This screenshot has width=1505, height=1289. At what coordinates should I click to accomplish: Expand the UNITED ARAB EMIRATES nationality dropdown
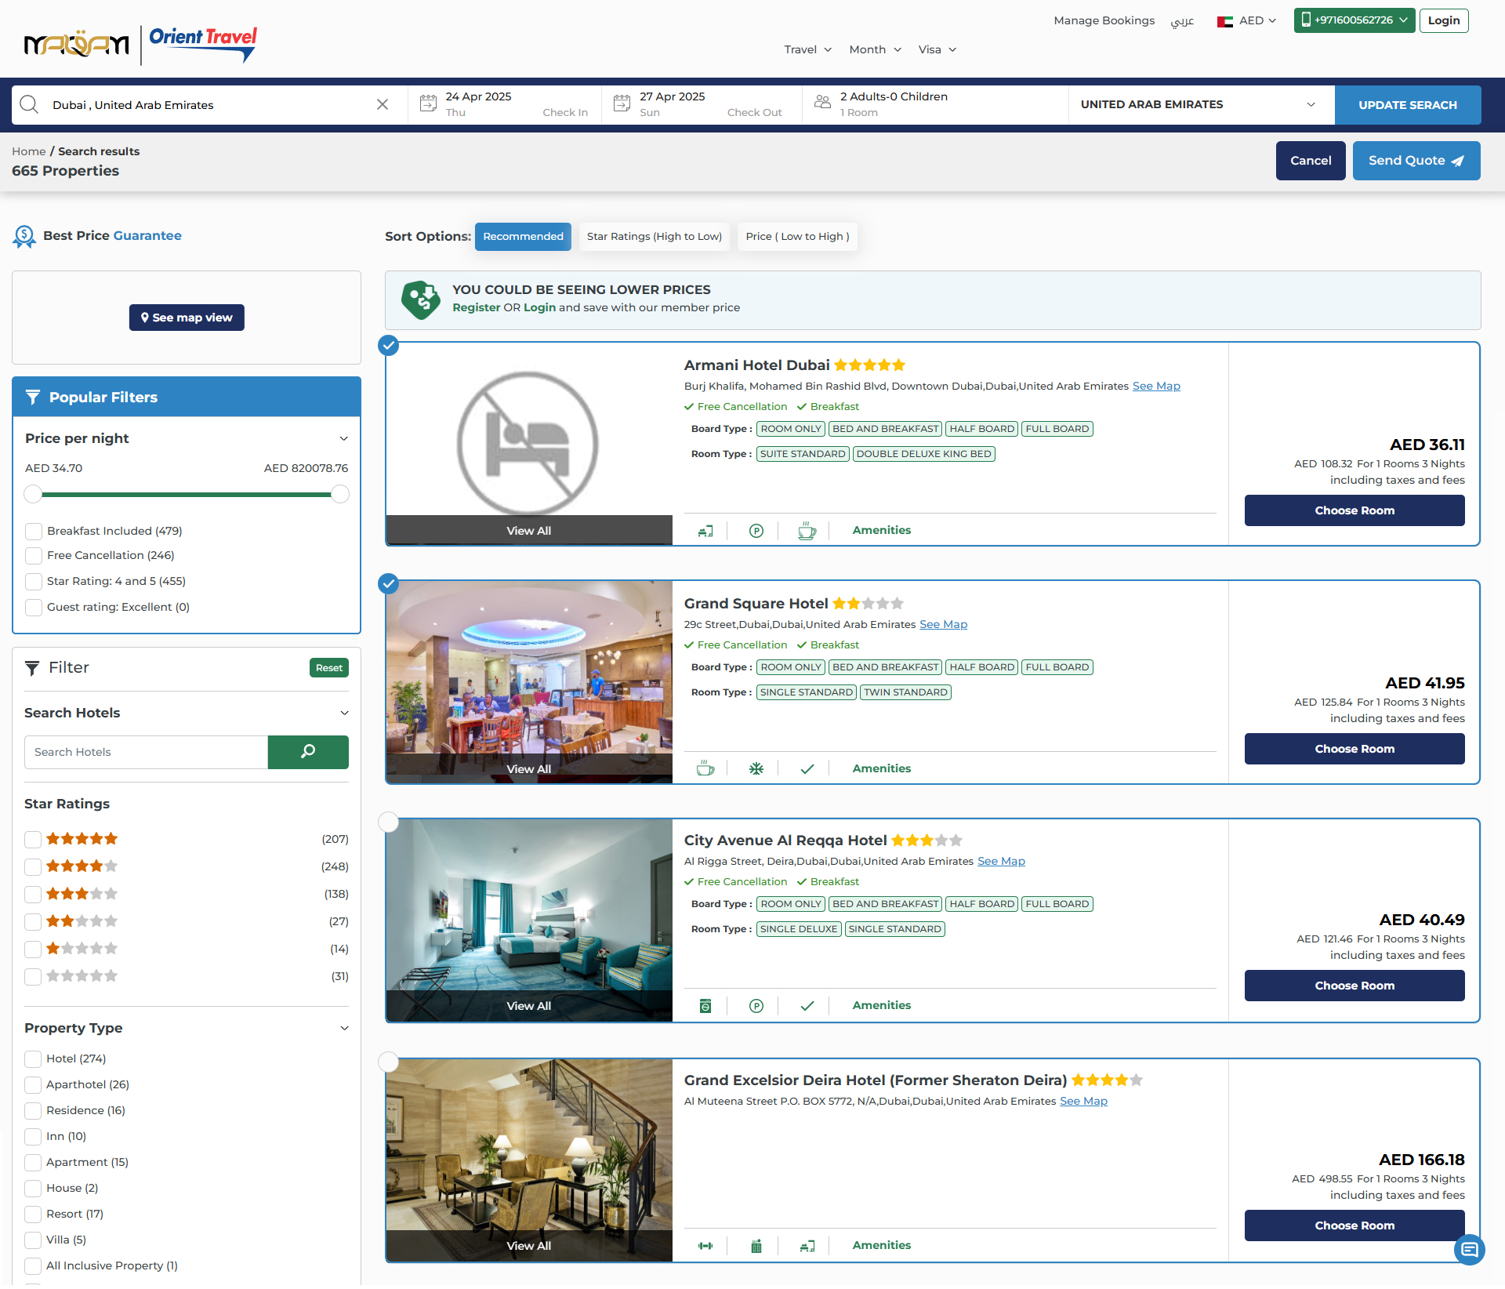click(1199, 104)
